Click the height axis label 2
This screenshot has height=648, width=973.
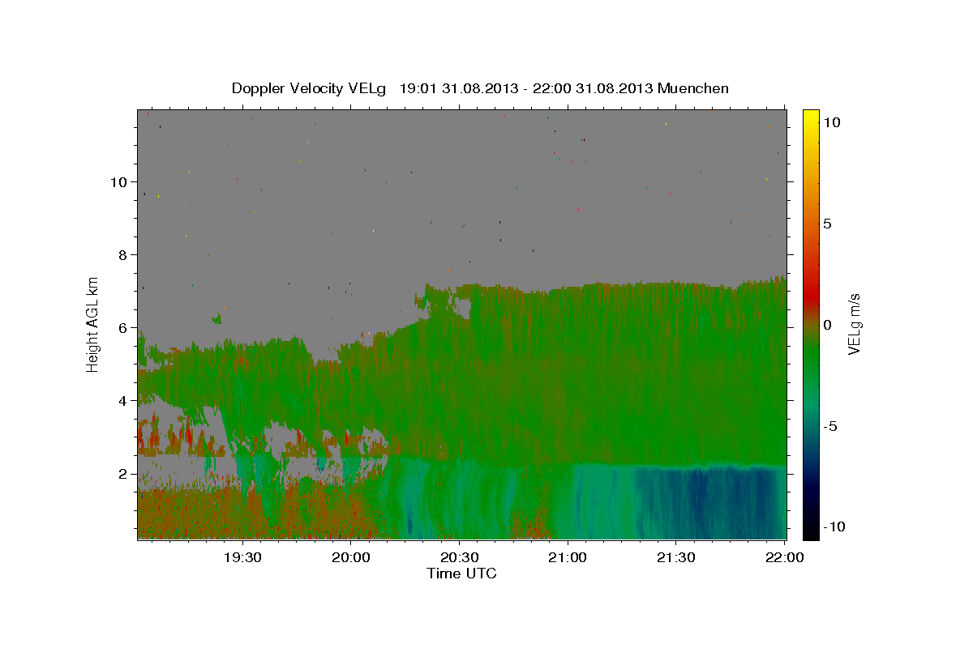(x=122, y=473)
